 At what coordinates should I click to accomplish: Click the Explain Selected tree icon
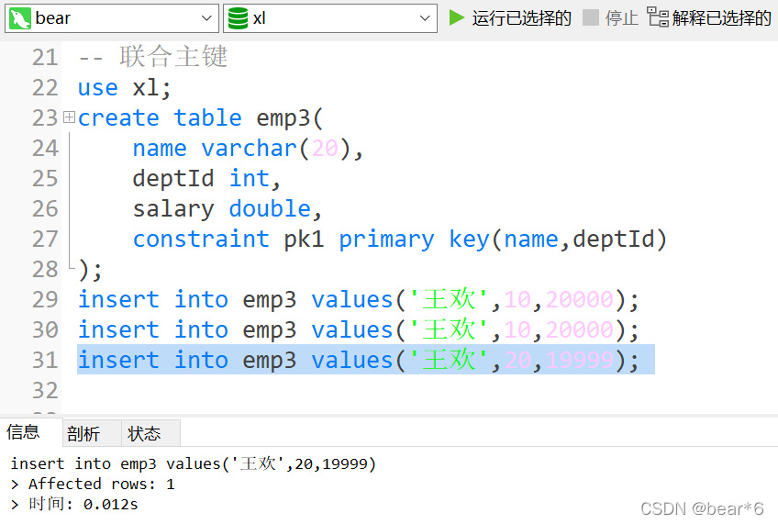pos(658,17)
